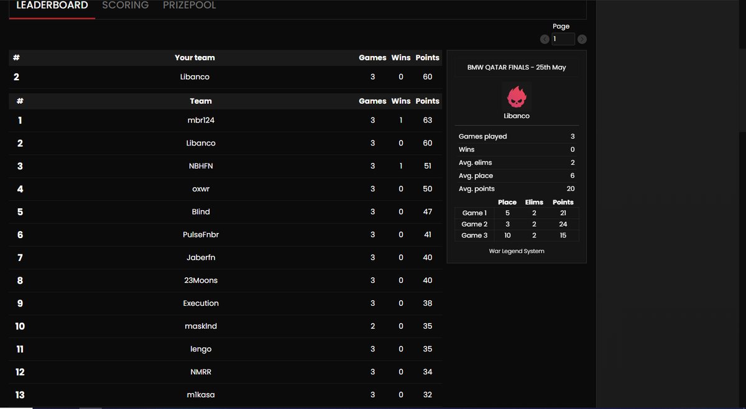Image resolution: width=746 pixels, height=409 pixels.
Task: Select team oxwr in the leaderboard
Action: point(226,189)
